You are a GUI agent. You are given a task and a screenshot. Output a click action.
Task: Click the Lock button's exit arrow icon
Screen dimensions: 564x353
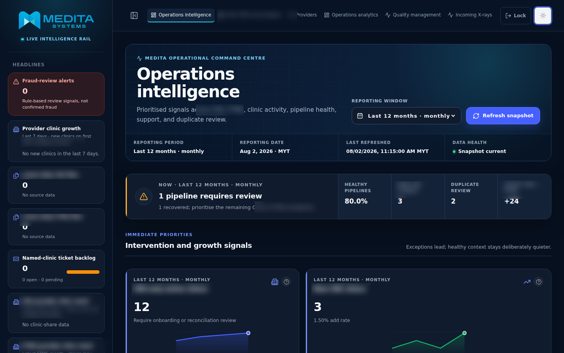click(x=508, y=16)
